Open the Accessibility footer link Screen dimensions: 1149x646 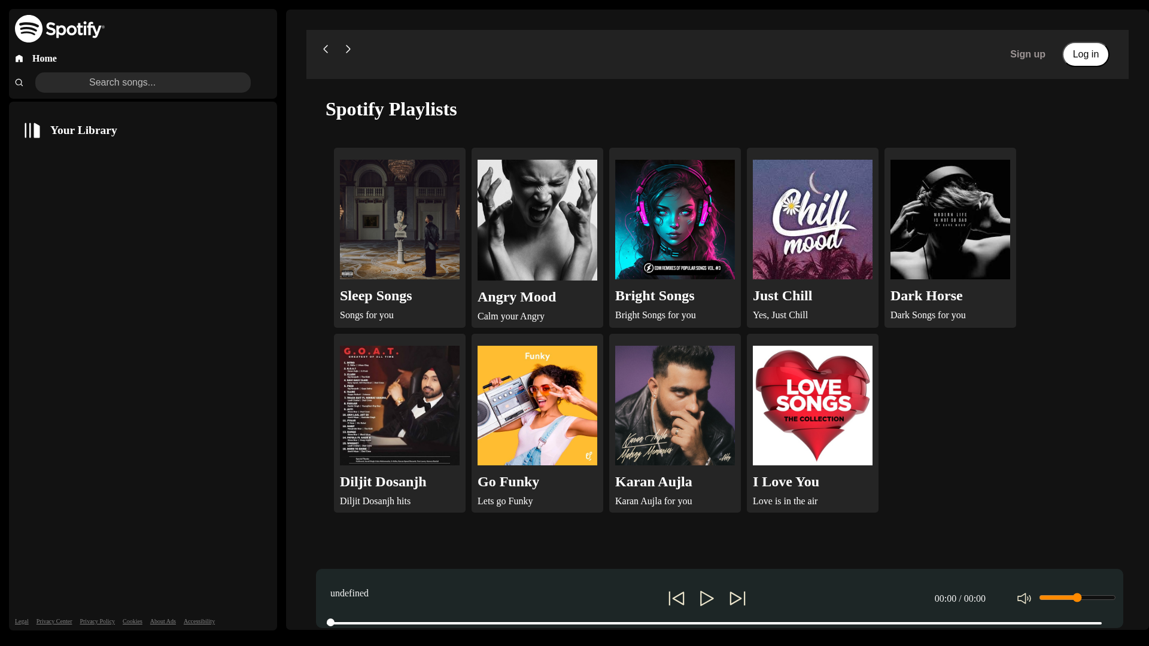[199, 621]
